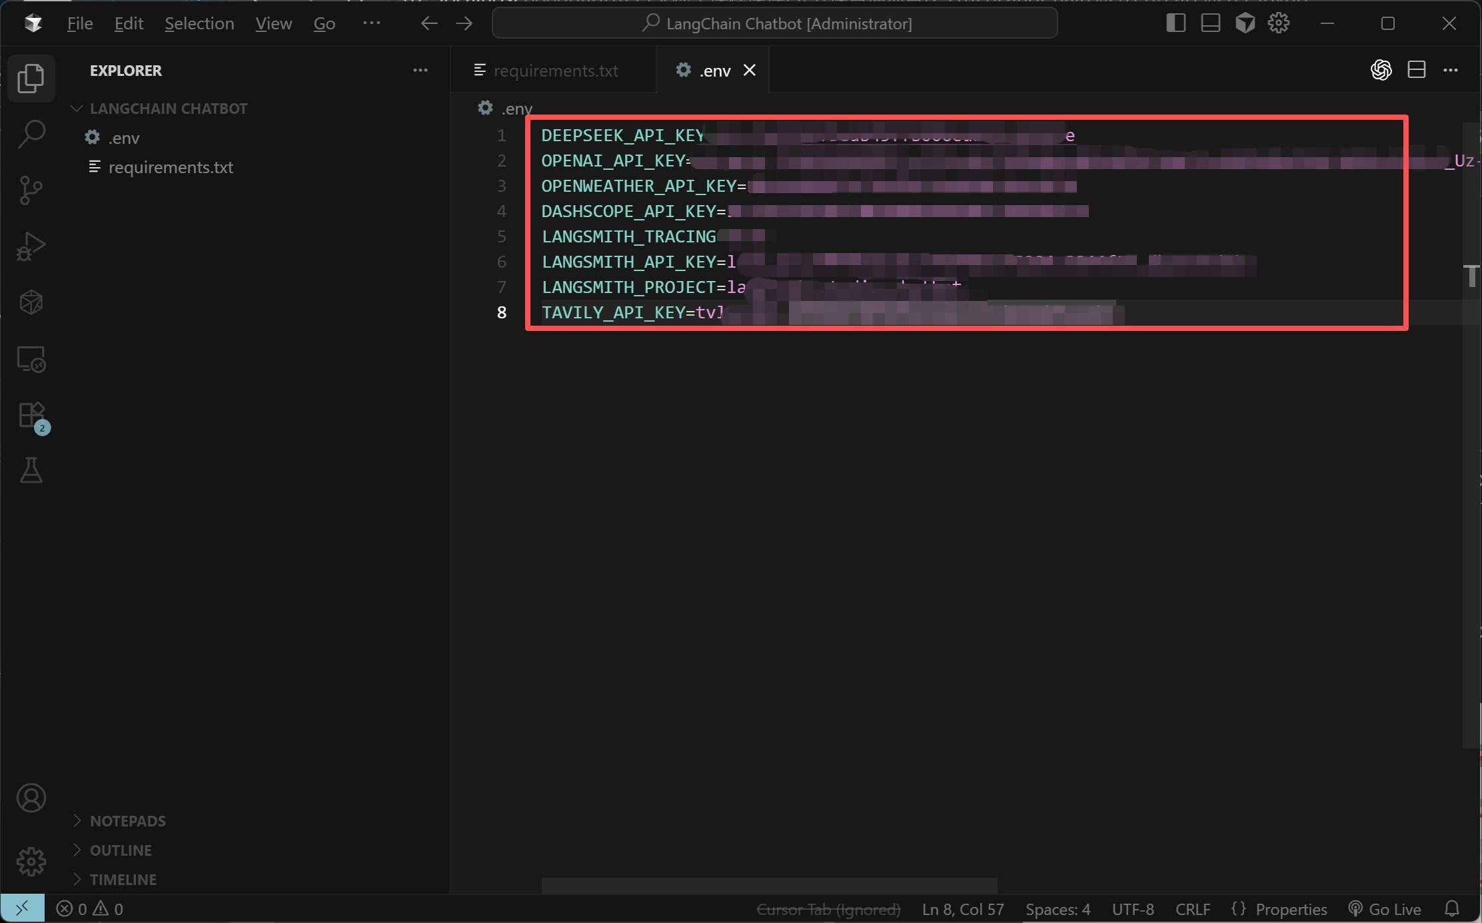Change end of line sequence CRLF
This screenshot has width=1482, height=923.
[x=1193, y=909]
